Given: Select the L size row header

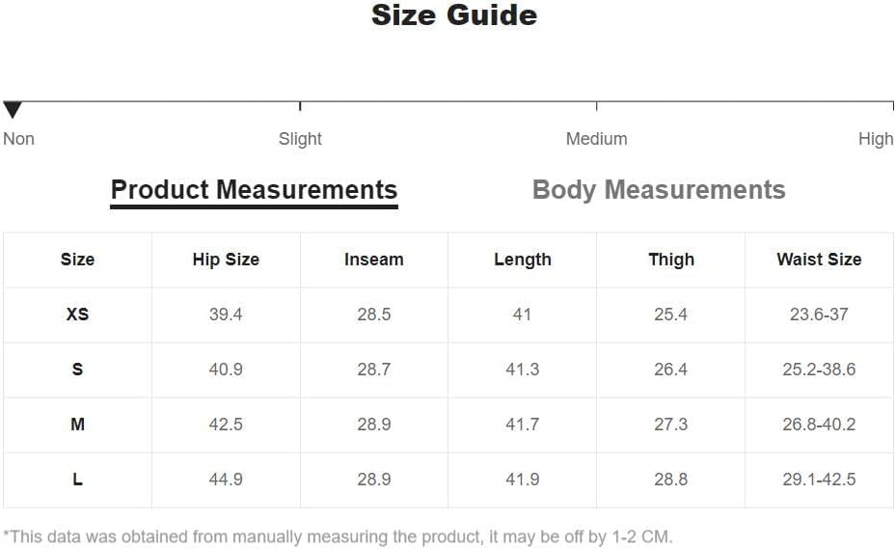Looking at the screenshot, I should coord(78,480).
